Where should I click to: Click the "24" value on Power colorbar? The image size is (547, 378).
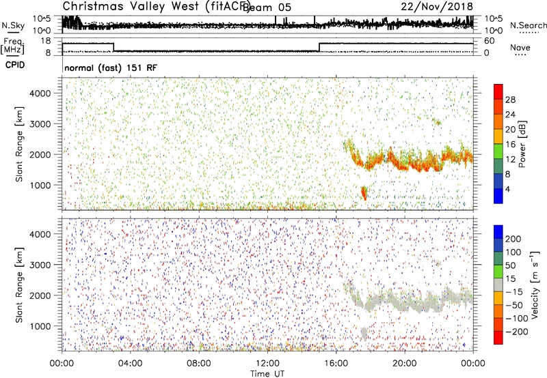[x=510, y=115]
